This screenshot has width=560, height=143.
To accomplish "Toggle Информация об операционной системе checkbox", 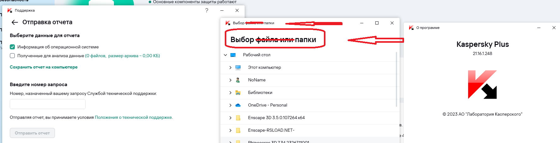I will pyautogui.click(x=12, y=47).
